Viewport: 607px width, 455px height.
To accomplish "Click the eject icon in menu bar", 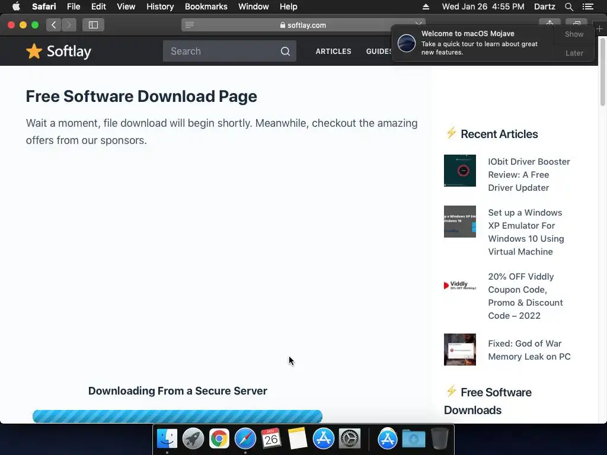I will (426, 7).
